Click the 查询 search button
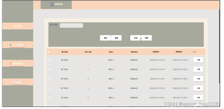The image size is (224, 109). (x=105, y=38)
